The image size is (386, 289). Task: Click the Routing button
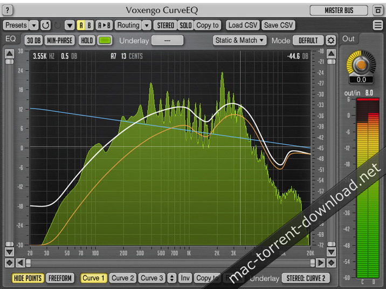pos(128,25)
